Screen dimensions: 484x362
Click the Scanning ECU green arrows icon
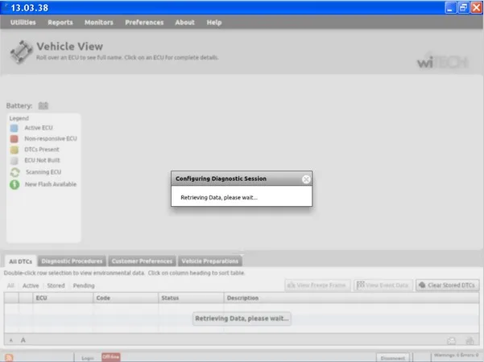(x=14, y=172)
